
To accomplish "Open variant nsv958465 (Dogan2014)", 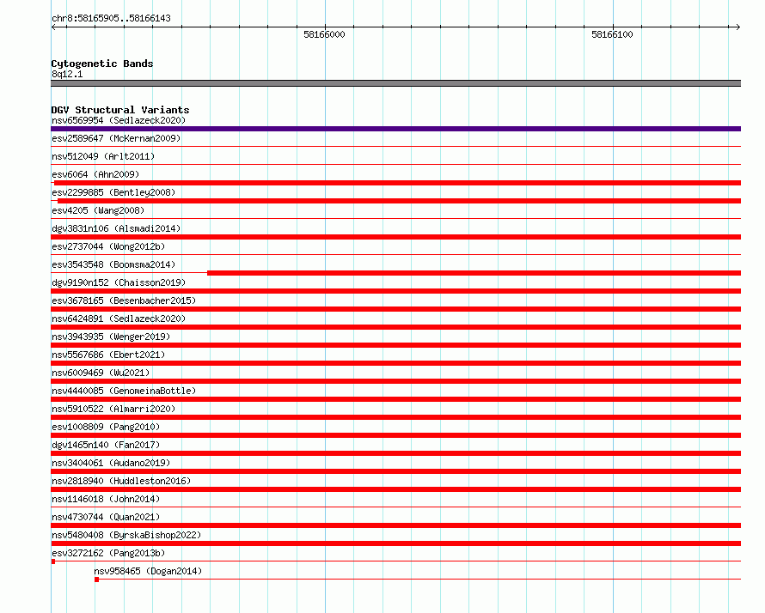I will coord(148,571).
